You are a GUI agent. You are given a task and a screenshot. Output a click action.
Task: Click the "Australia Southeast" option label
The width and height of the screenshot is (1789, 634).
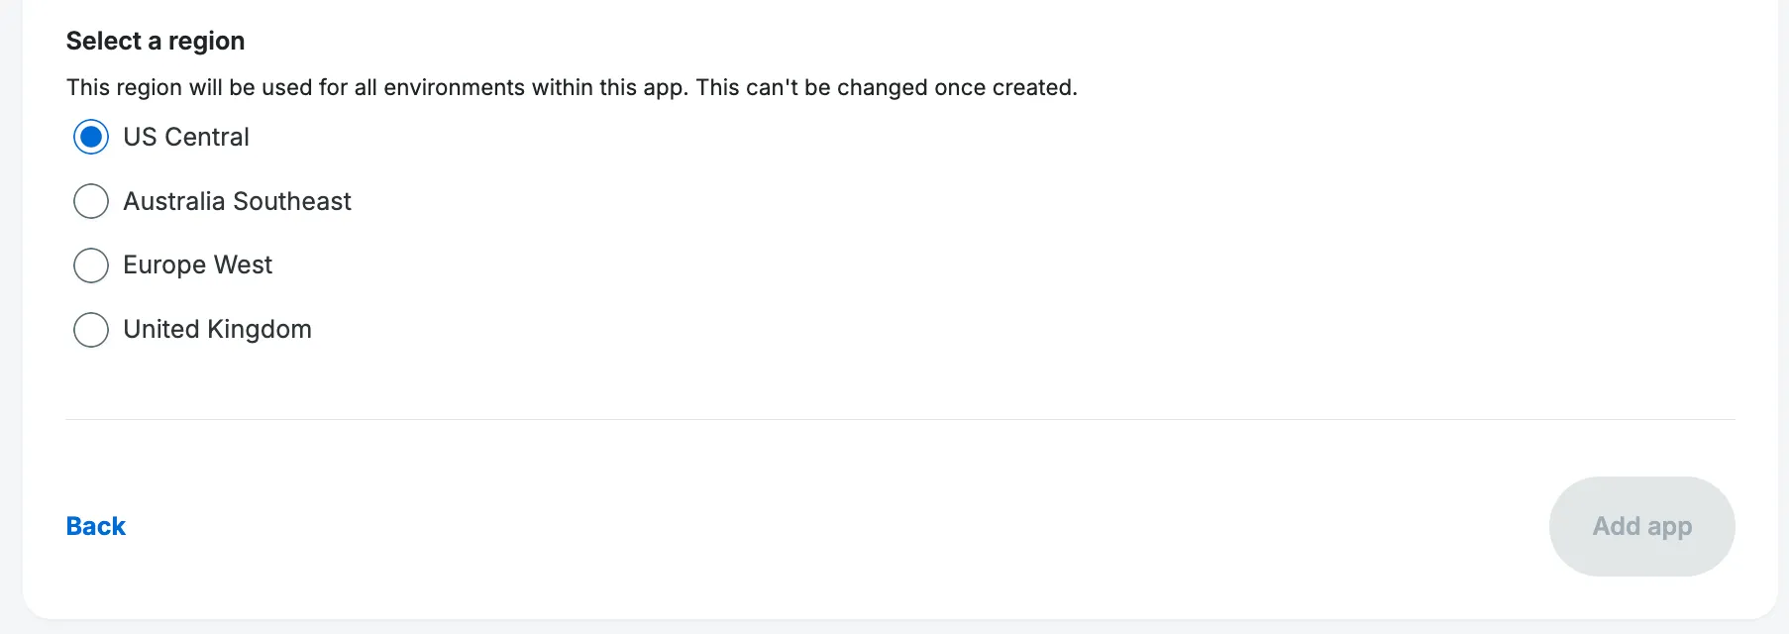tap(237, 201)
